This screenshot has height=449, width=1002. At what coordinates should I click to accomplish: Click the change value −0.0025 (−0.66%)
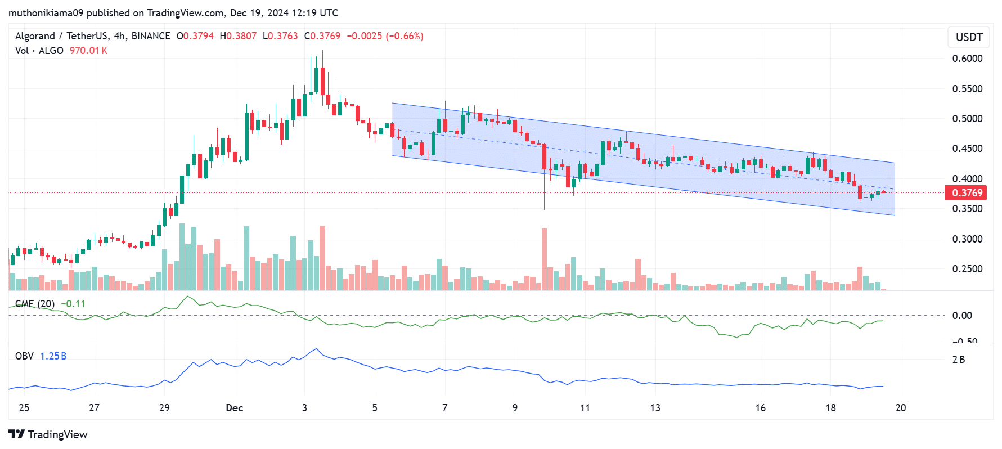click(x=385, y=36)
